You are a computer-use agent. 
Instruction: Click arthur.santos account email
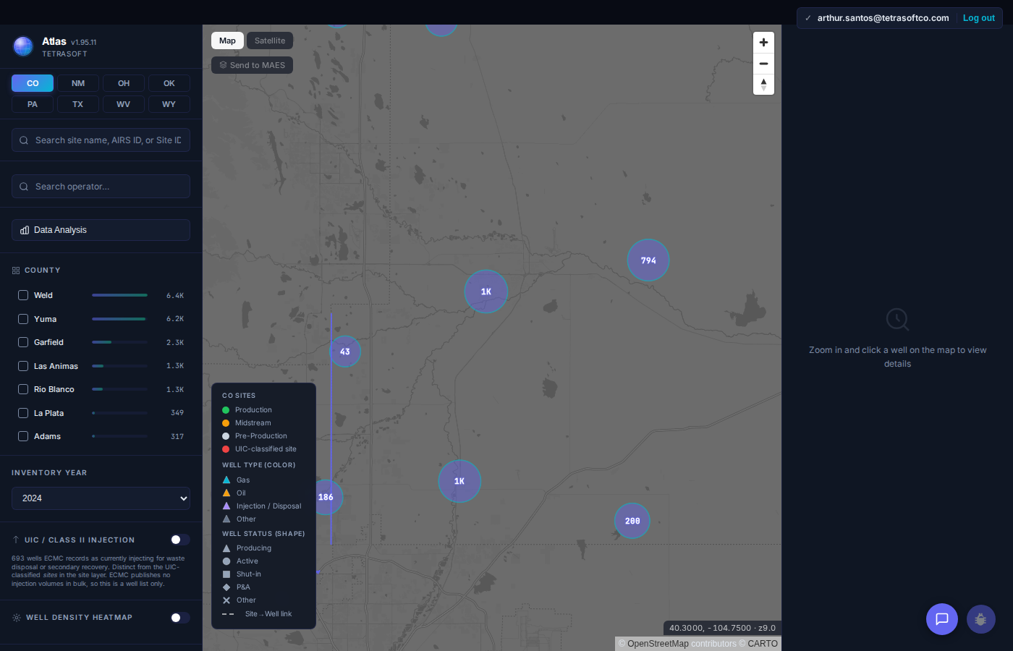[x=883, y=18]
